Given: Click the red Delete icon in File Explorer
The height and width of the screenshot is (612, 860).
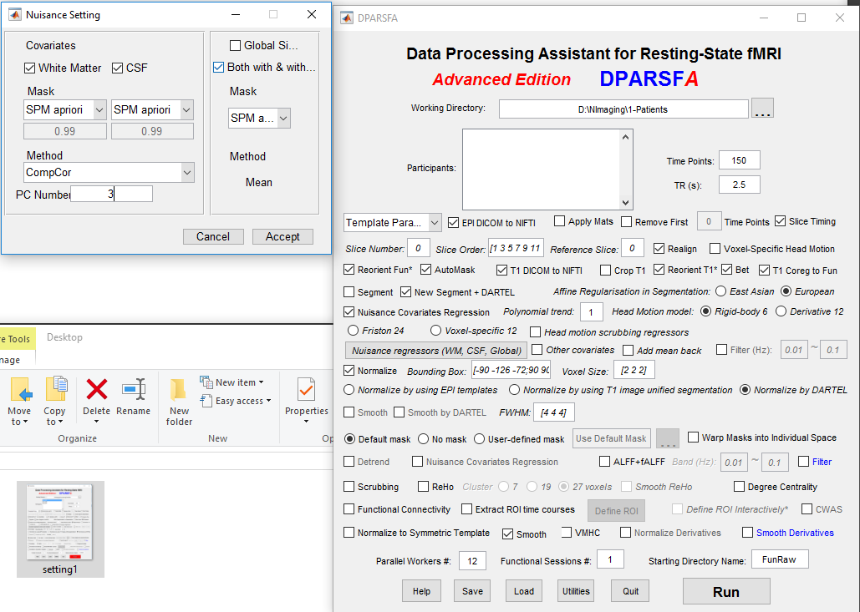Looking at the screenshot, I should [x=97, y=390].
